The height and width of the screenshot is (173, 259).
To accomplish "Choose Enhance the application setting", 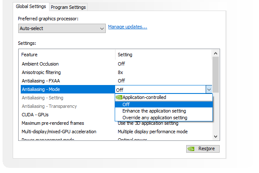I will tap(164, 111).
